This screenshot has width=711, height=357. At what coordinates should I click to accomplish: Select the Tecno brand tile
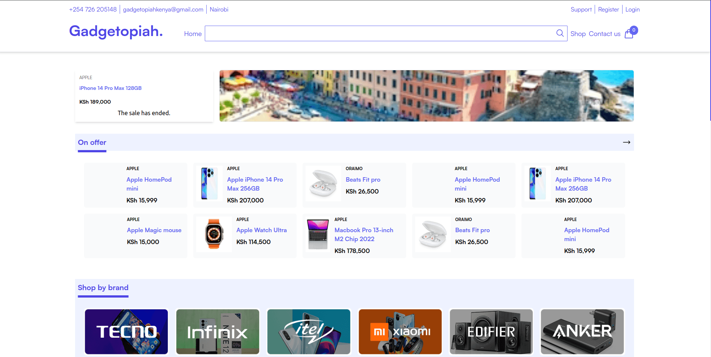(x=126, y=332)
